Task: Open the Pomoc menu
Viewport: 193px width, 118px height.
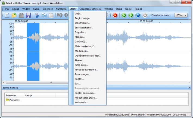Action: [x=138, y=9]
